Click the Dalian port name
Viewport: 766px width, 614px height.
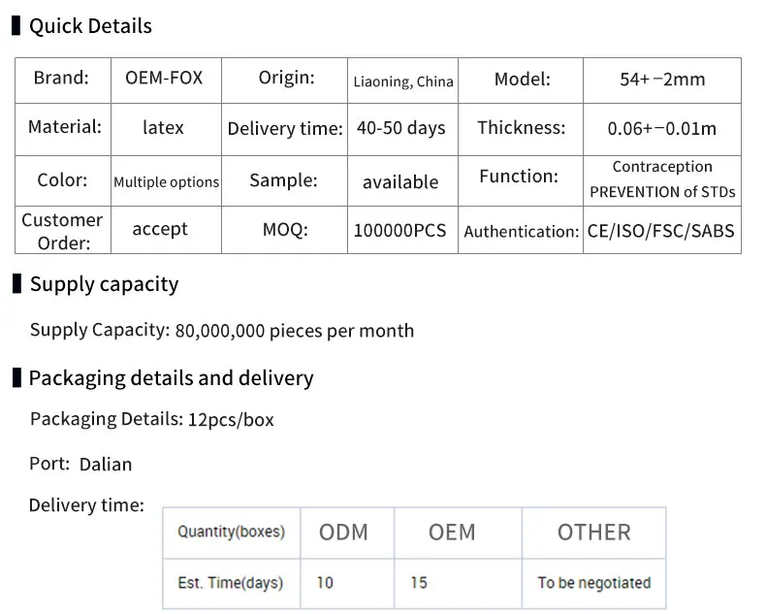coord(106,464)
